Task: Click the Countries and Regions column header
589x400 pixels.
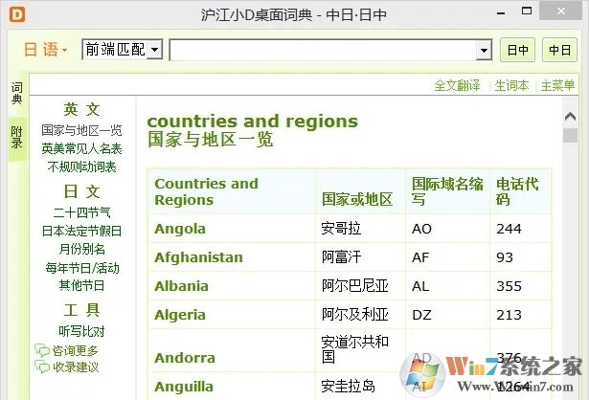Action: [x=232, y=191]
